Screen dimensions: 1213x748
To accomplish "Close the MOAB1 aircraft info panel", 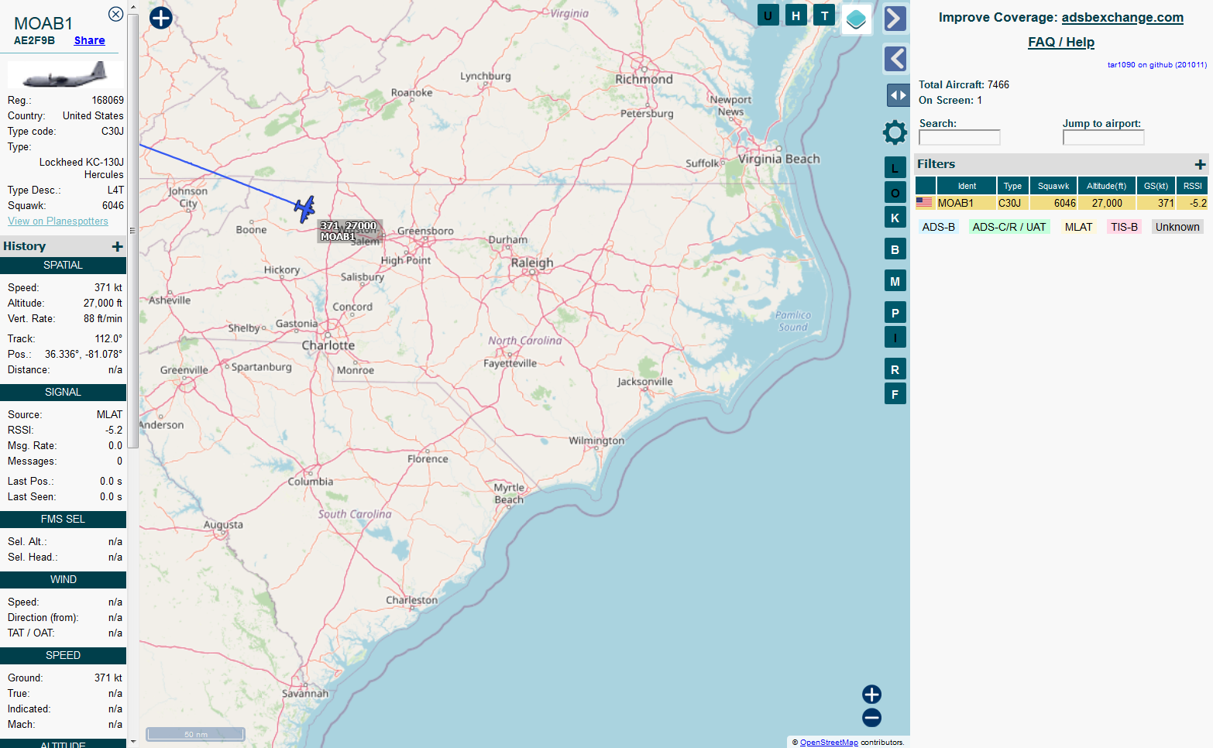I will (115, 14).
